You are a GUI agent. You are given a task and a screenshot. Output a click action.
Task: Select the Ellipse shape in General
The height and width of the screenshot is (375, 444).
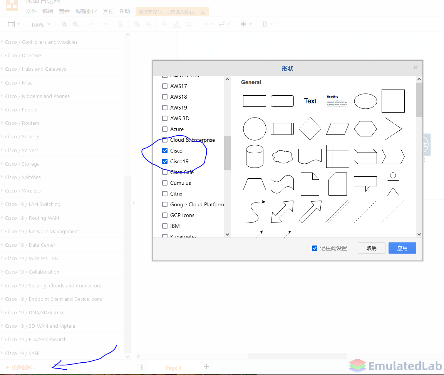pyautogui.click(x=365, y=101)
